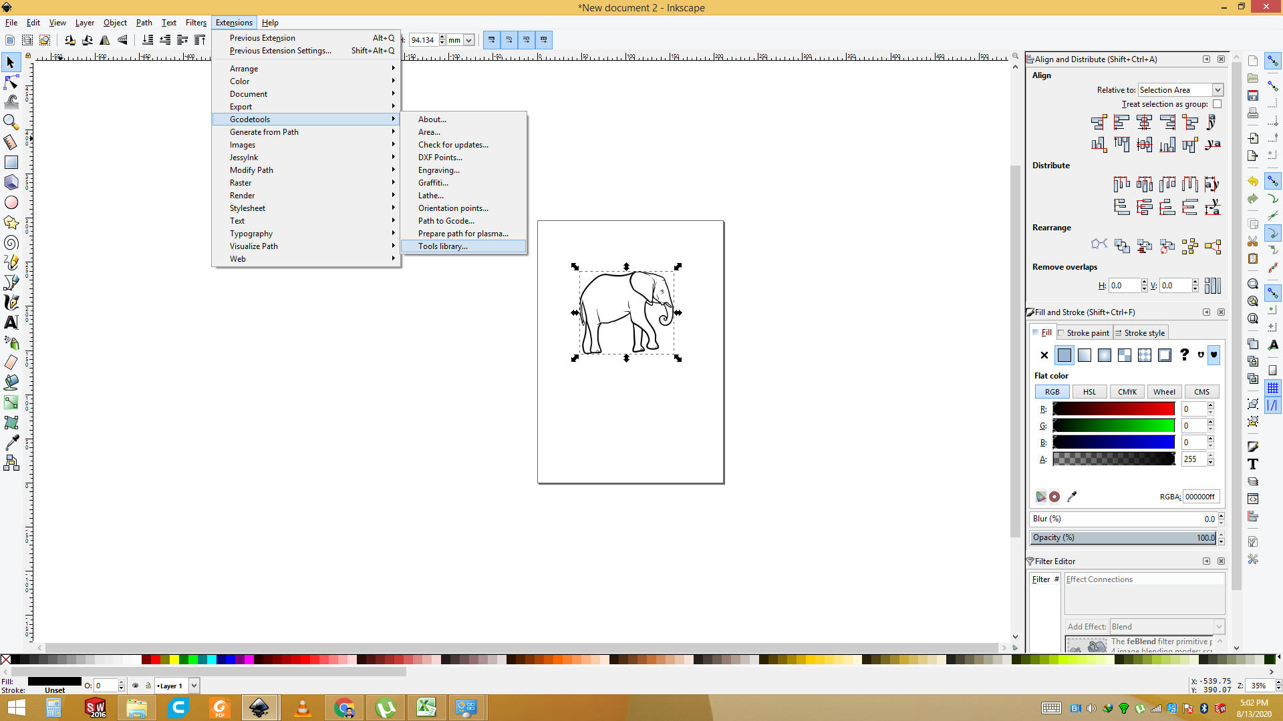Click flat color fill paint icon
Viewport: 1283px width, 721px height.
pyautogui.click(x=1064, y=355)
